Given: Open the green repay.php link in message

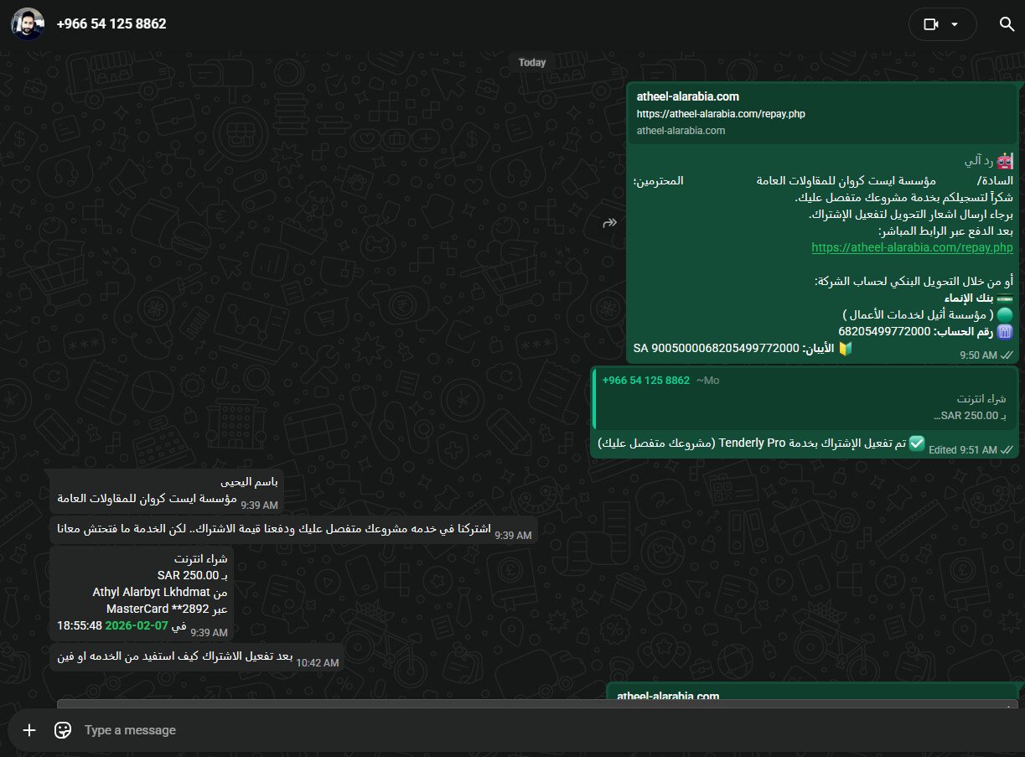Looking at the screenshot, I should tap(912, 248).
